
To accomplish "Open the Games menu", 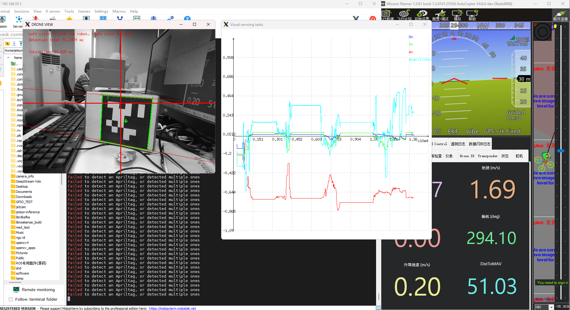I will point(84,11).
